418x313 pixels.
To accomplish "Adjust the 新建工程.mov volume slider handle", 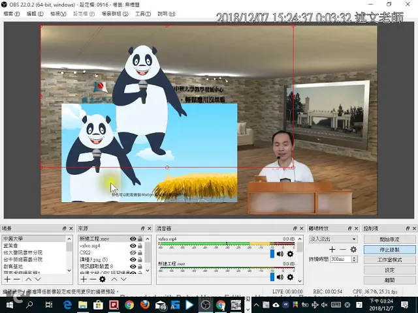I will pos(272,276).
